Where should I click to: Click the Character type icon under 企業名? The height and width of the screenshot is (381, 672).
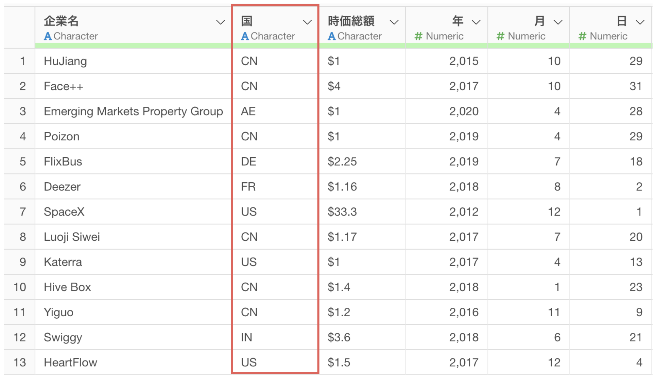[x=48, y=36]
